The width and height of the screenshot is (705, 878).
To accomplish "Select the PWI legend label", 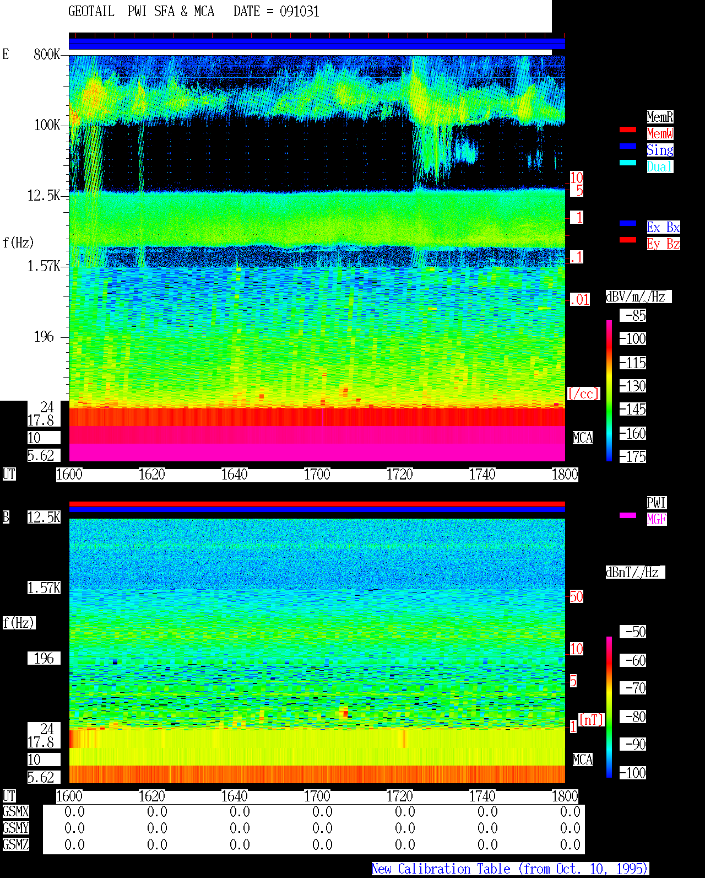I will 657,503.
